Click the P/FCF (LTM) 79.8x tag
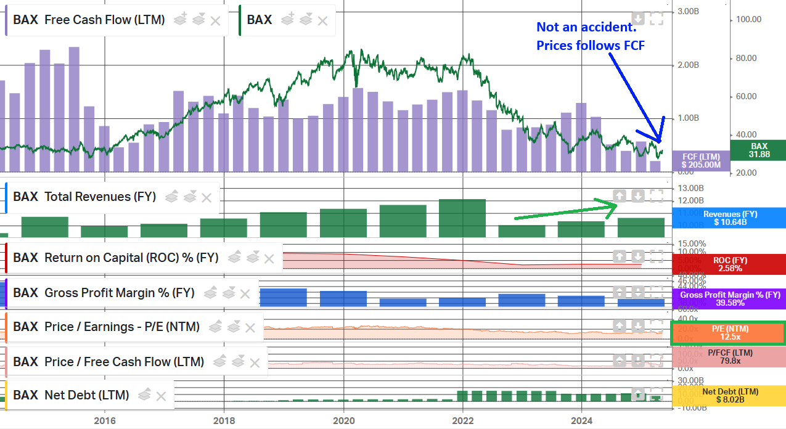Viewport: 786px width, 429px height. [x=729, y=357]
